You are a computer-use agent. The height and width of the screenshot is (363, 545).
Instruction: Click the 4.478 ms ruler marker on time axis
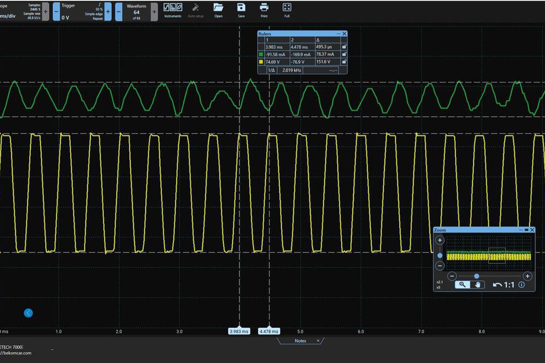pyautogui.click(x=269, y=332)
